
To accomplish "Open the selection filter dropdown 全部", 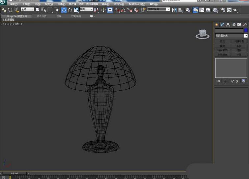I will click(x=28, y=9).
